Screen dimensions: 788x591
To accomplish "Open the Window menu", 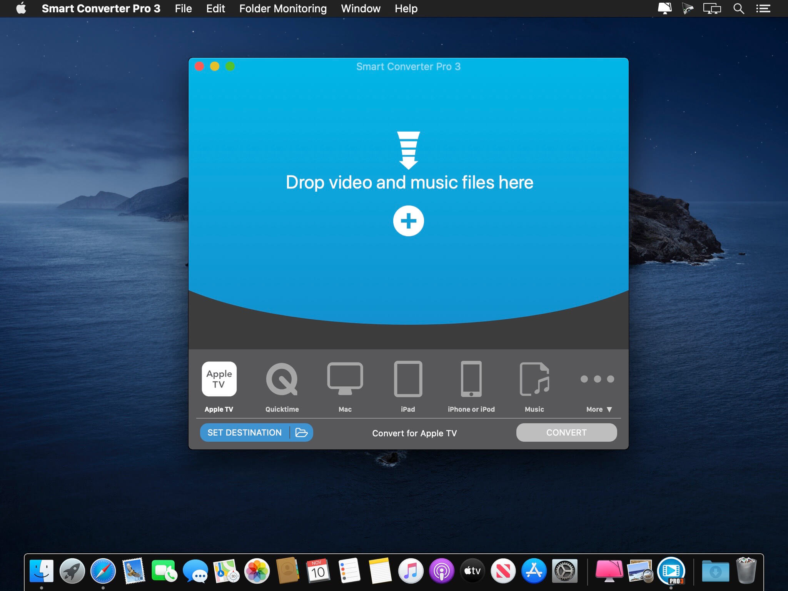I will click(x=360, y=8).
